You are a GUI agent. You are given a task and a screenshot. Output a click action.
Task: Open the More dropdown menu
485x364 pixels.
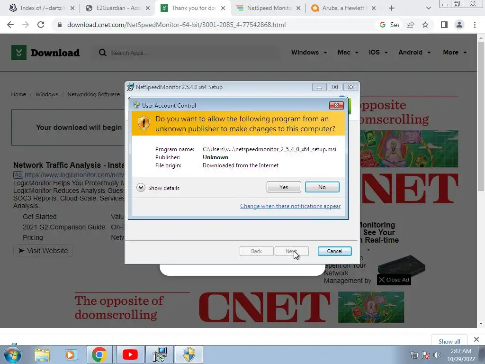[455, 52]
